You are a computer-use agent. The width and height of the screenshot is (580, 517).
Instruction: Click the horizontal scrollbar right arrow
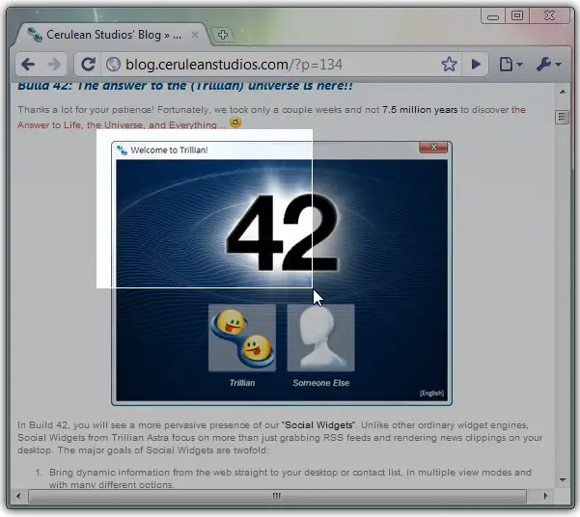tap(545, 496)
